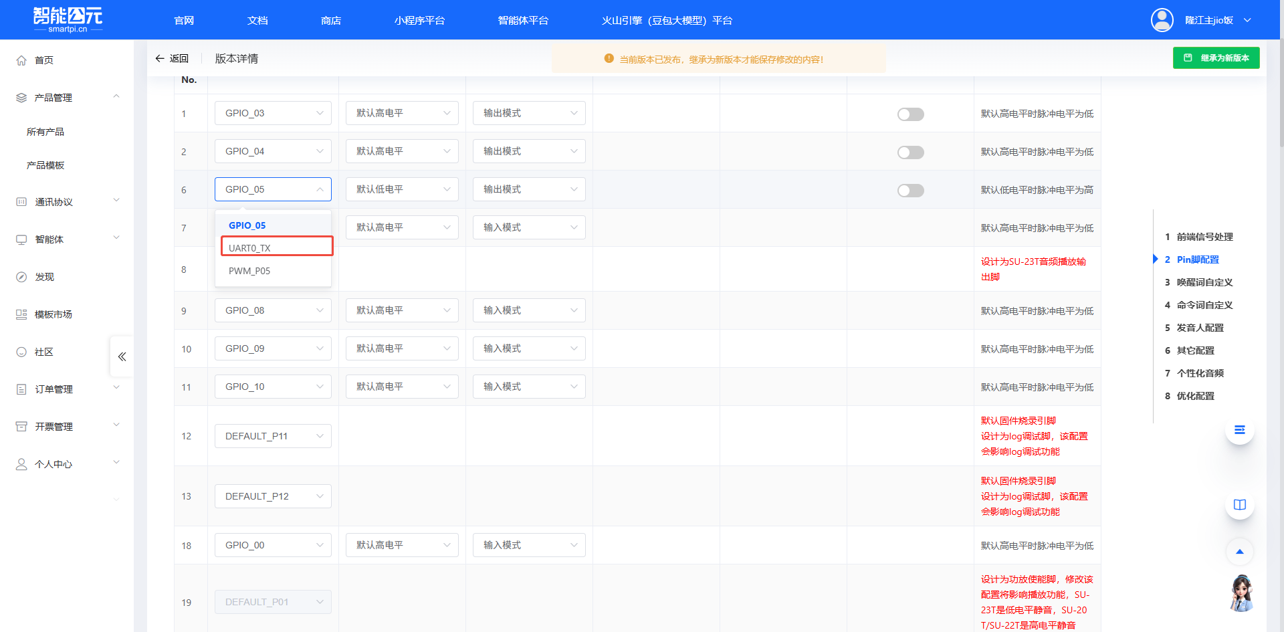Open the 小程序平台 top menu item
The image size is (1284, 632).
tap(419, 21)
